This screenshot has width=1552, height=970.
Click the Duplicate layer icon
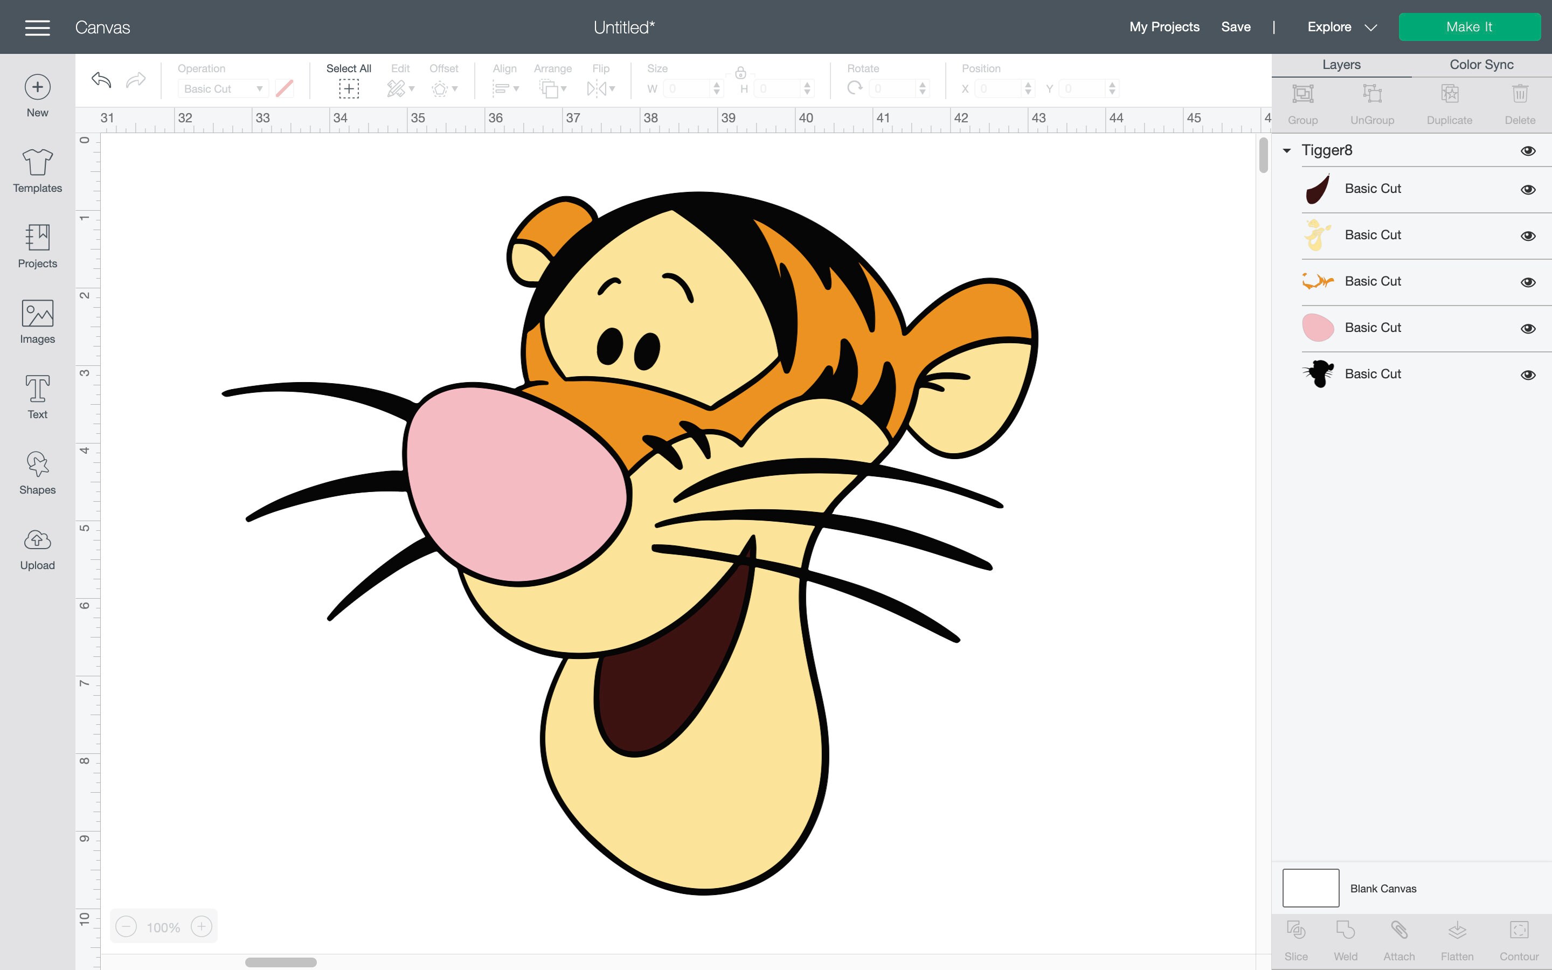tap(1450, 94)
